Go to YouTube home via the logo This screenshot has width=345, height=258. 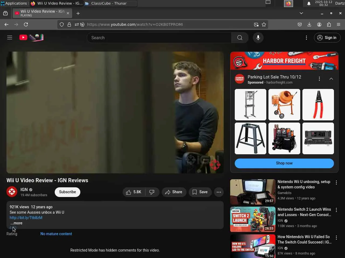(31, 38)
